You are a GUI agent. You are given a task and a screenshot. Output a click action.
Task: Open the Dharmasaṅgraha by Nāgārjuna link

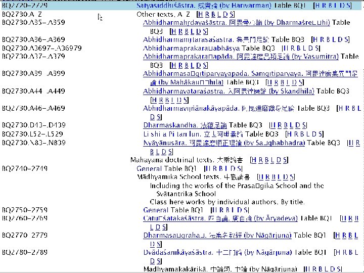(x=217, y=236)
